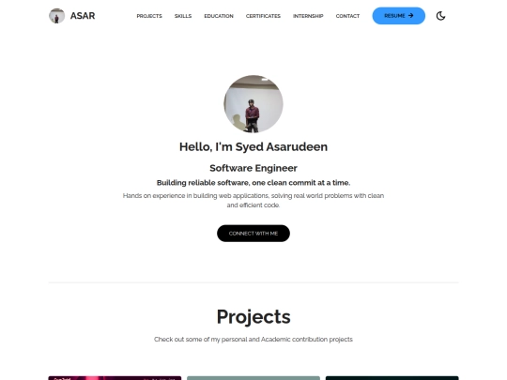507x380 pixels.
Task: Jump to the Certificates section
Action: click(263, 16)
